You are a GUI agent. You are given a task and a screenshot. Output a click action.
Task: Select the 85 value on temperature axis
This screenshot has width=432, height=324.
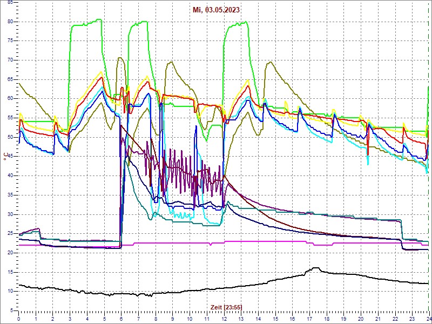(10, 3)
